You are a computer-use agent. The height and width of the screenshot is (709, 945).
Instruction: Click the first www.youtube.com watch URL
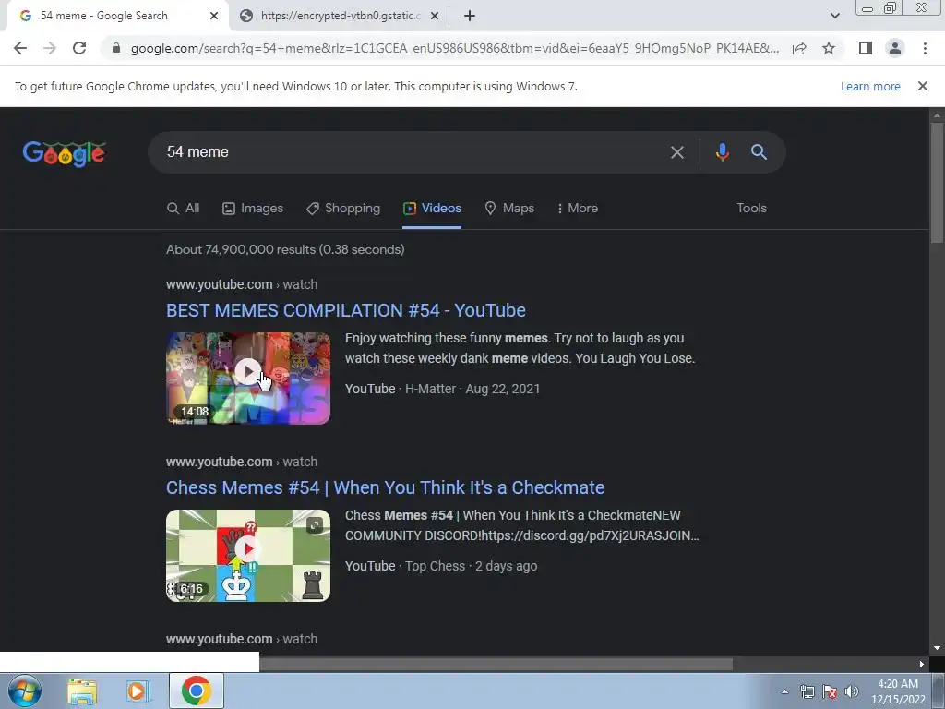tap(242, 284)
